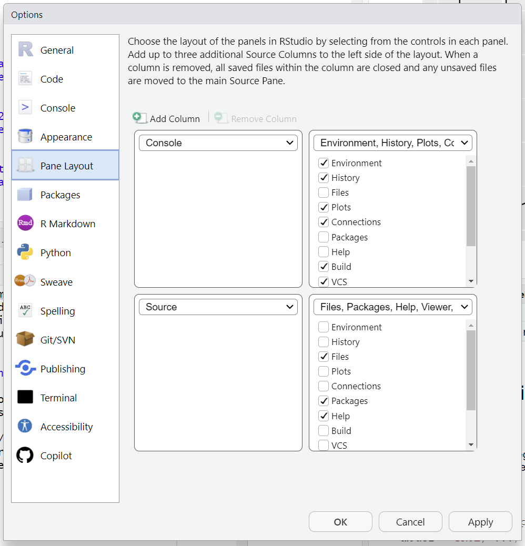The image size is (525, 546).
Task: Click the Appearance paint bucket icon
Action: 25,136
